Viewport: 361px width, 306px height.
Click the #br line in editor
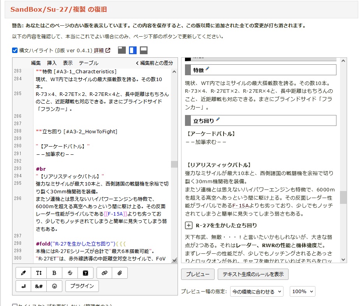coord(41,169)
